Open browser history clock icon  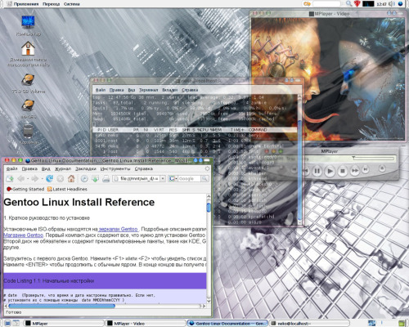point(84,179)
